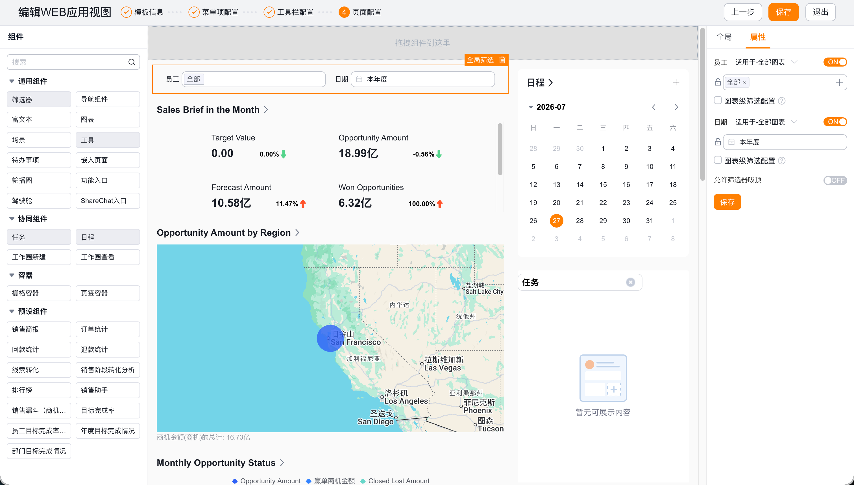Click the lock icon beside 日期 本年度 value
Screen dimensions: 854x485
pyautogui.click(x=718, y=142)
